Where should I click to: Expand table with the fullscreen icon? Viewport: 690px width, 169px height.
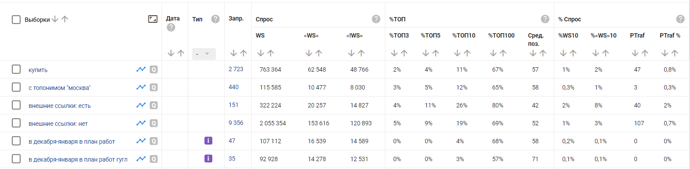pos(153,19)
